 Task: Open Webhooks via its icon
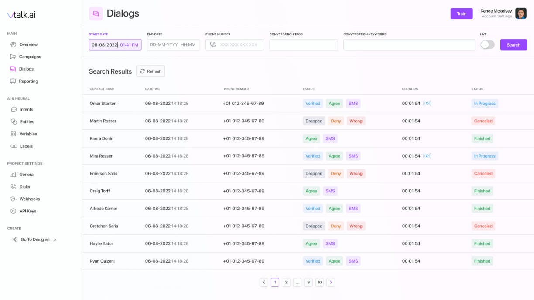coord(14,199)
